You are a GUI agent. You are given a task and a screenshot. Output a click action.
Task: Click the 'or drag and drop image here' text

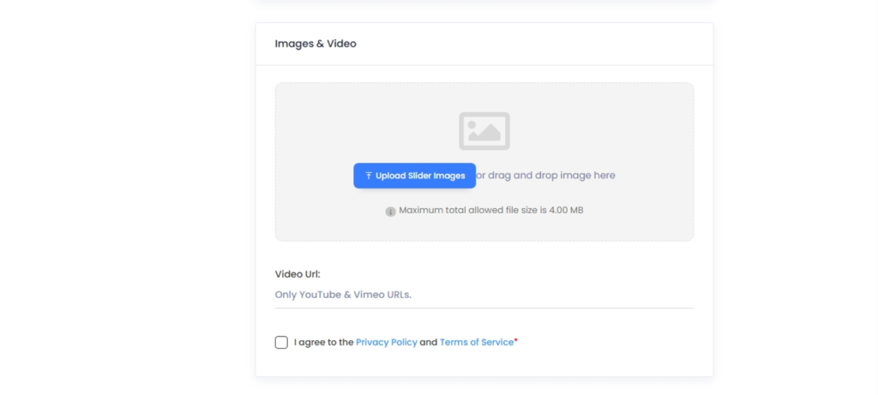545,176
